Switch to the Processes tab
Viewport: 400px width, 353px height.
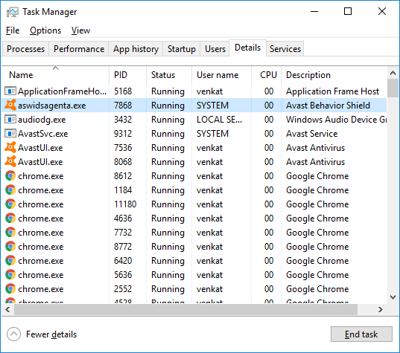pyautogui.click(x=26, y=49)
